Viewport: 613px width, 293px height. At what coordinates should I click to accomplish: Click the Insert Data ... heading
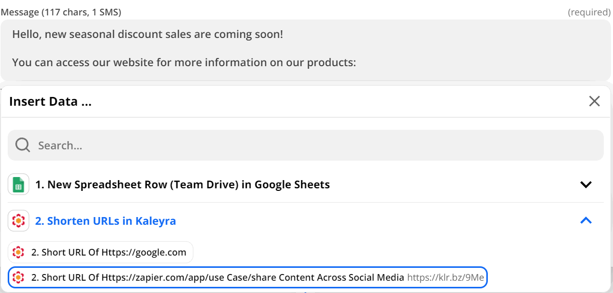(50, 102)
